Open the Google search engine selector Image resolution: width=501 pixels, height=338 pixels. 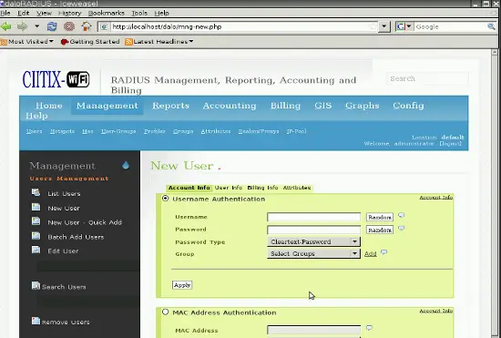[x=404, y=26]
